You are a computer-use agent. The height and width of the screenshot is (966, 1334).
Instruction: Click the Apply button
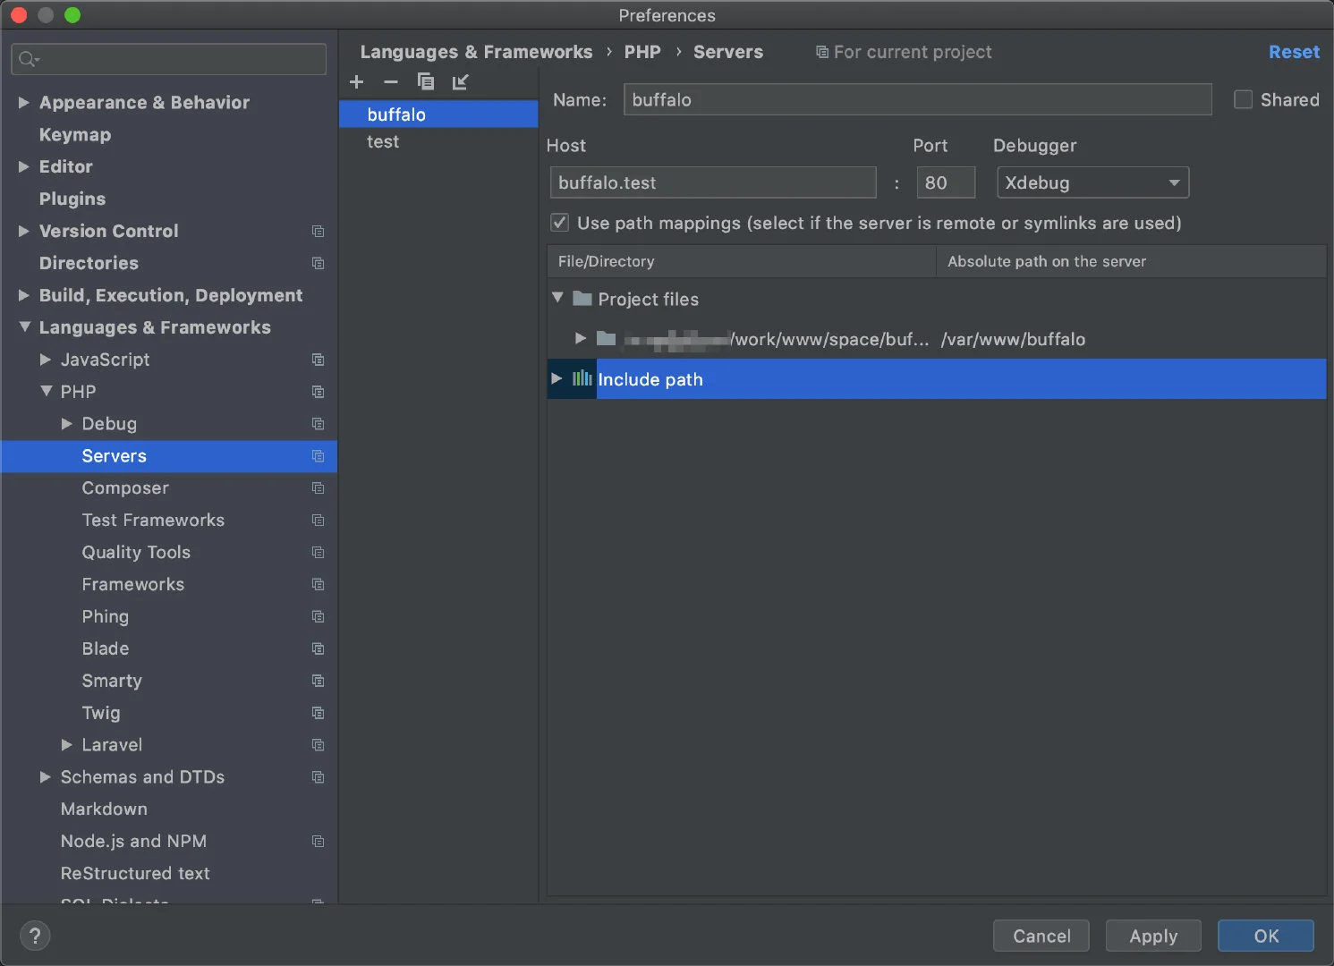(1152, 936)
